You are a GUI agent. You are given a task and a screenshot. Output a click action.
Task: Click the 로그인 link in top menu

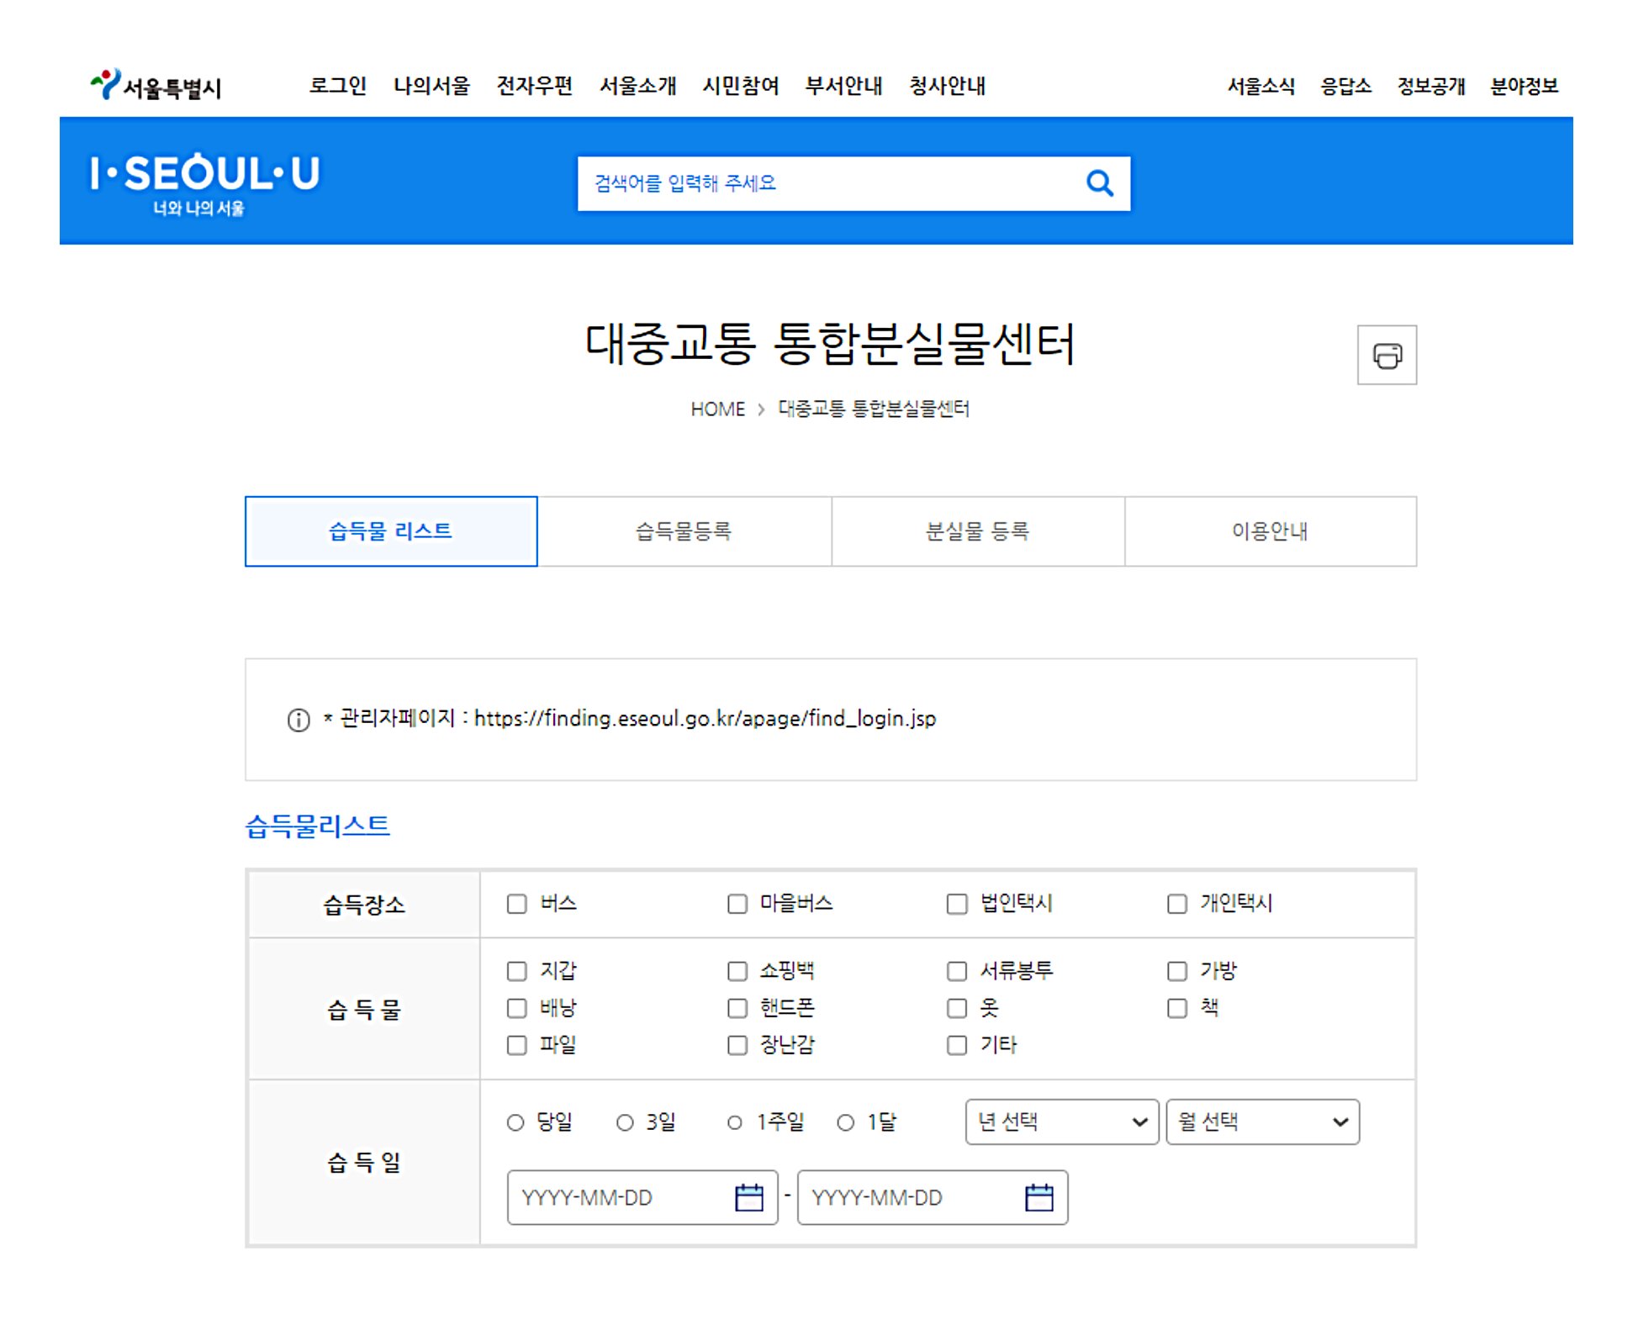(337, 86)
